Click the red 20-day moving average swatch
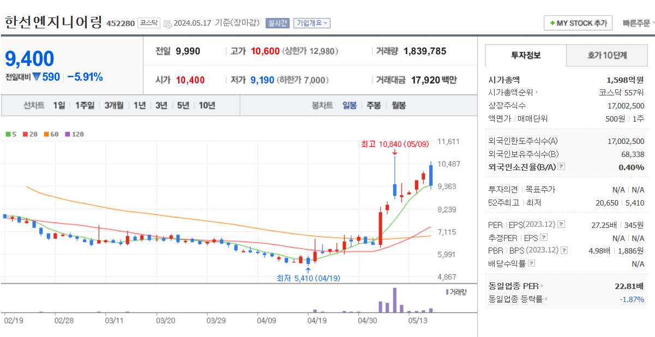The image size is (655, 337). (x=25, y=134)
